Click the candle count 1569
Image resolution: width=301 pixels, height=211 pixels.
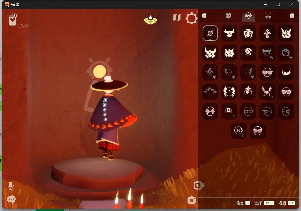click(x=23, y=26)
